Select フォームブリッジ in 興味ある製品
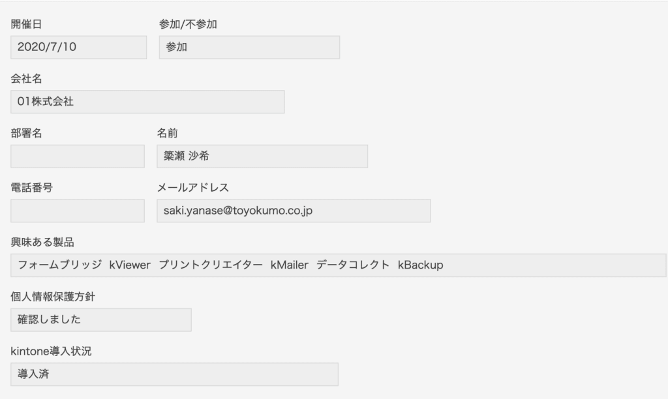The width and height of the screenshot is (668, 399). pyautogui.click(x=59, y=265)
